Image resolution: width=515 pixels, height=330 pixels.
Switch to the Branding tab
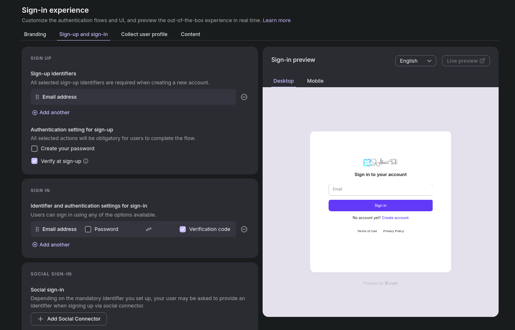35,34
